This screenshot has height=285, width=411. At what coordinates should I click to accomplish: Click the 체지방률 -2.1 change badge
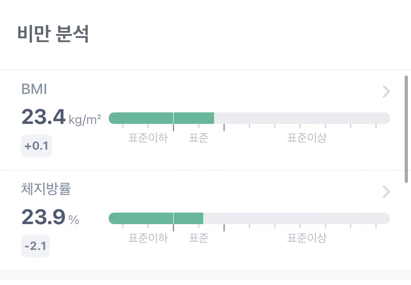36,246
